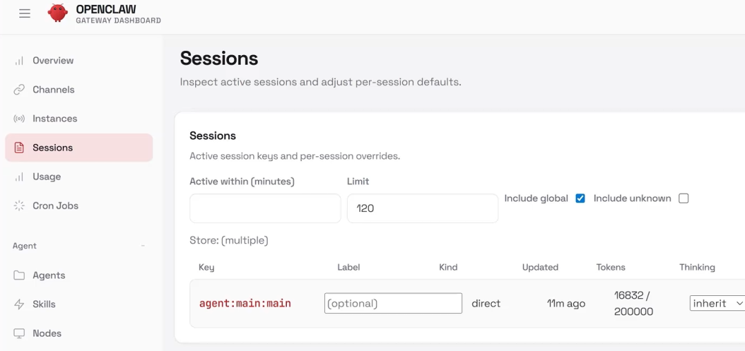Click the Skills lightning bolt icon

click(x=19, y=304)
